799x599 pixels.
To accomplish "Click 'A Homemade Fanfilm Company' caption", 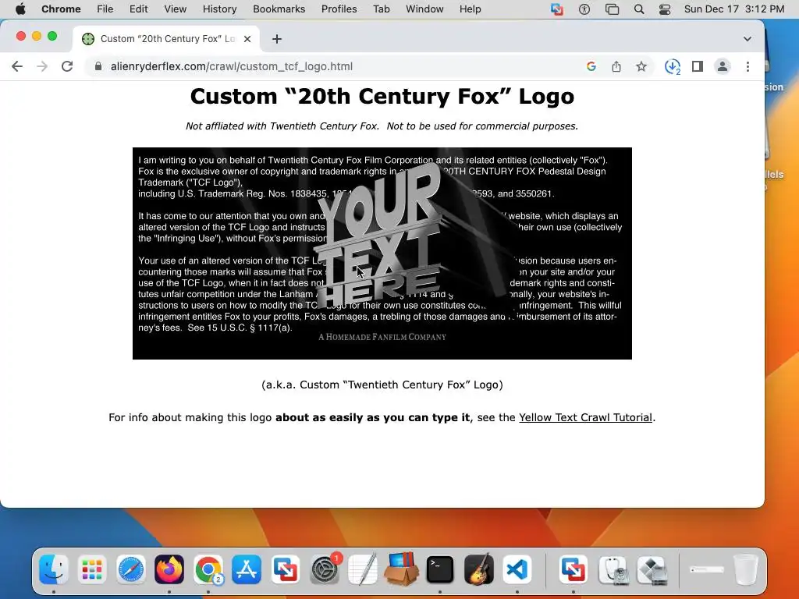I will [382, 337].
